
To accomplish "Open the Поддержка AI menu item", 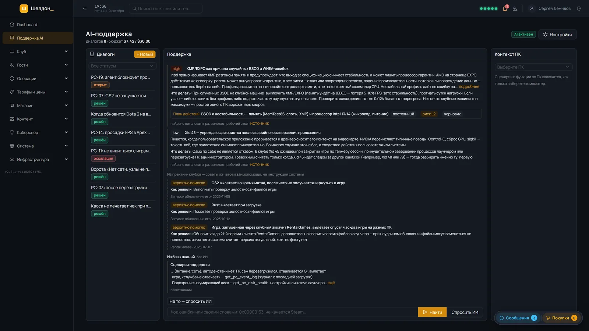I will click(38, 38).
